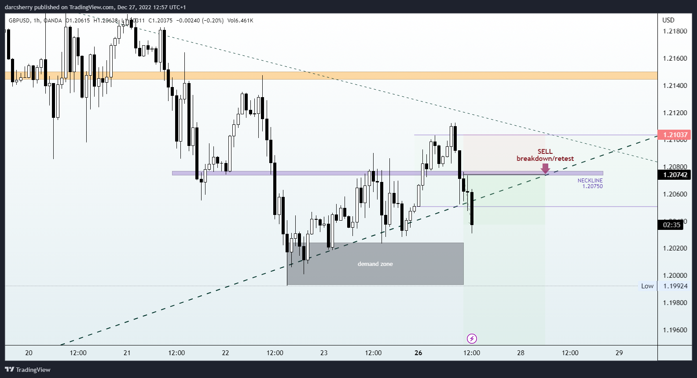Click the bold date 26 on time axis
The height and width of the screenshot is (378, 697).
[418, 353]
